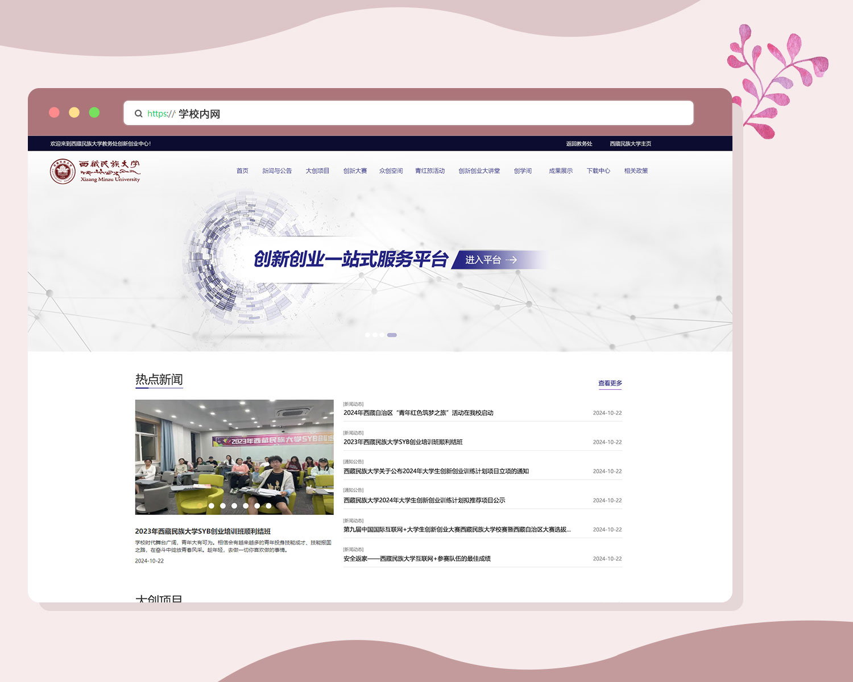Screen dimensions: 853x682
Task: Go to 创新大赛 menu item
Action: click(355, 170)
